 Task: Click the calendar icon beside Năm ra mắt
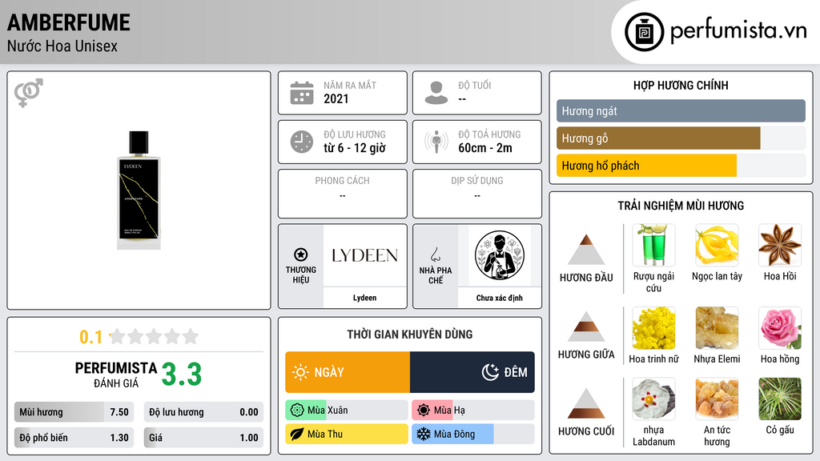302,93
